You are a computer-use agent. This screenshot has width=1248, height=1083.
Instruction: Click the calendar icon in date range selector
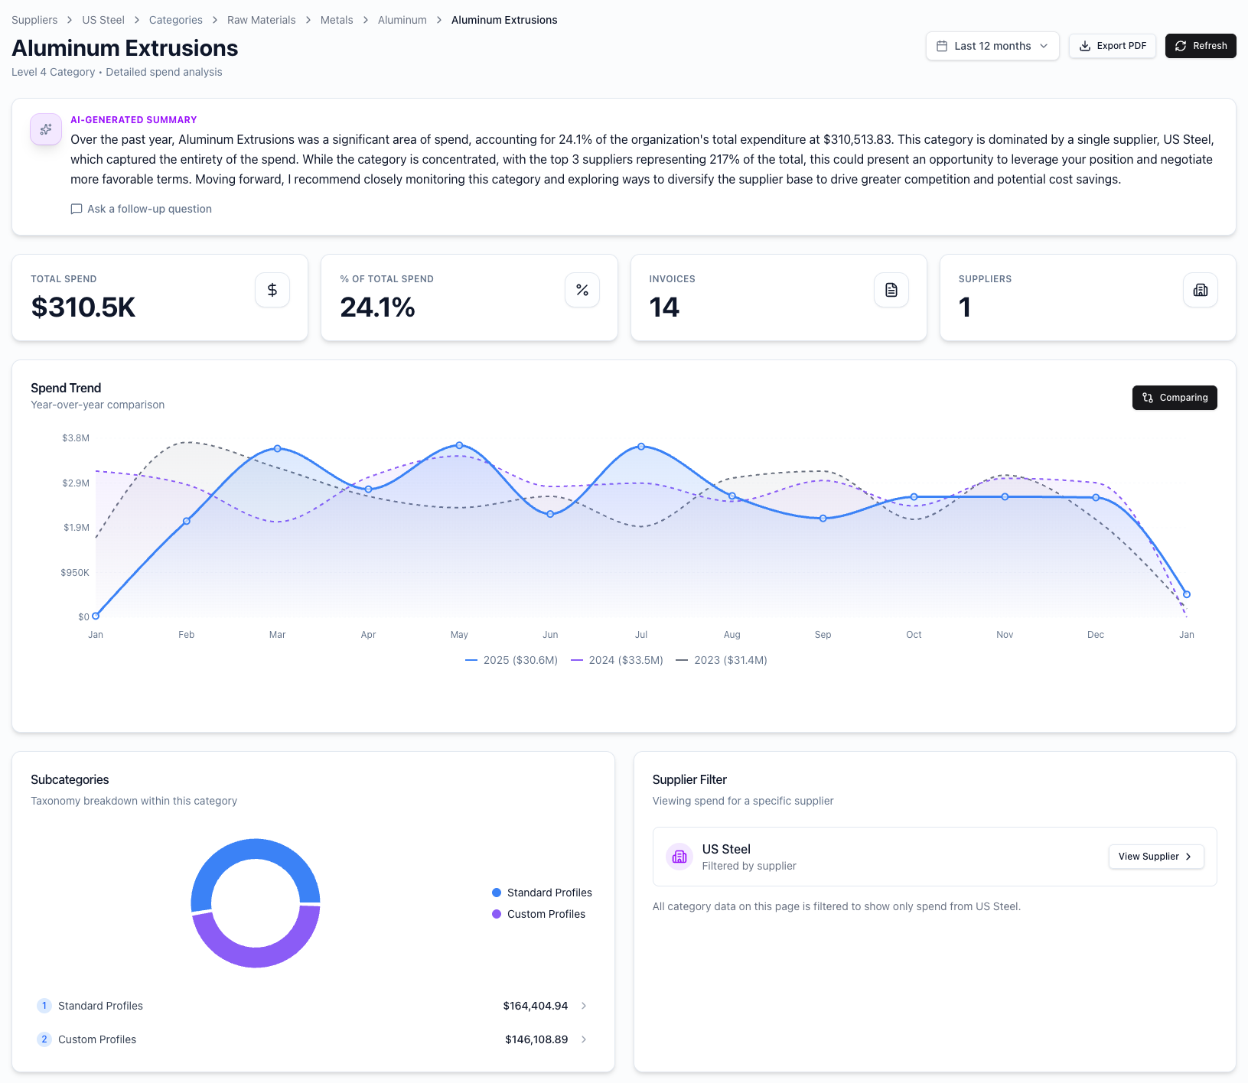[942, 46]
